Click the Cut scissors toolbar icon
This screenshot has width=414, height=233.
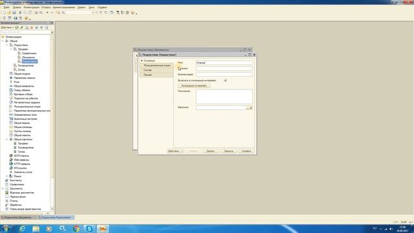(x=20, y=12)
